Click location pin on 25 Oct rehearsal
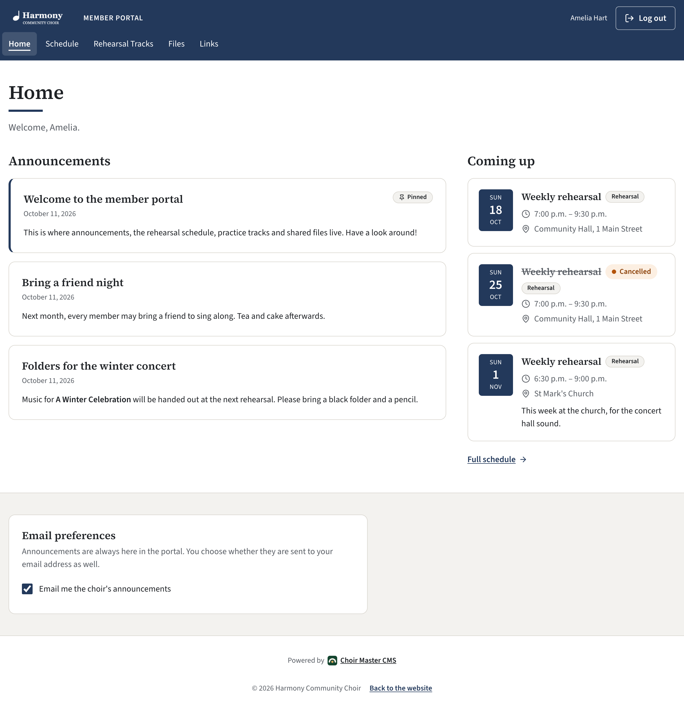The width and height of the screenshot is (684, 713). [x=526, y=319]
